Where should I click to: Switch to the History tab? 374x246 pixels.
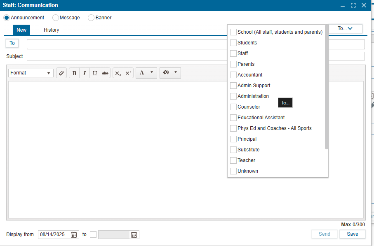coord(52,30)
